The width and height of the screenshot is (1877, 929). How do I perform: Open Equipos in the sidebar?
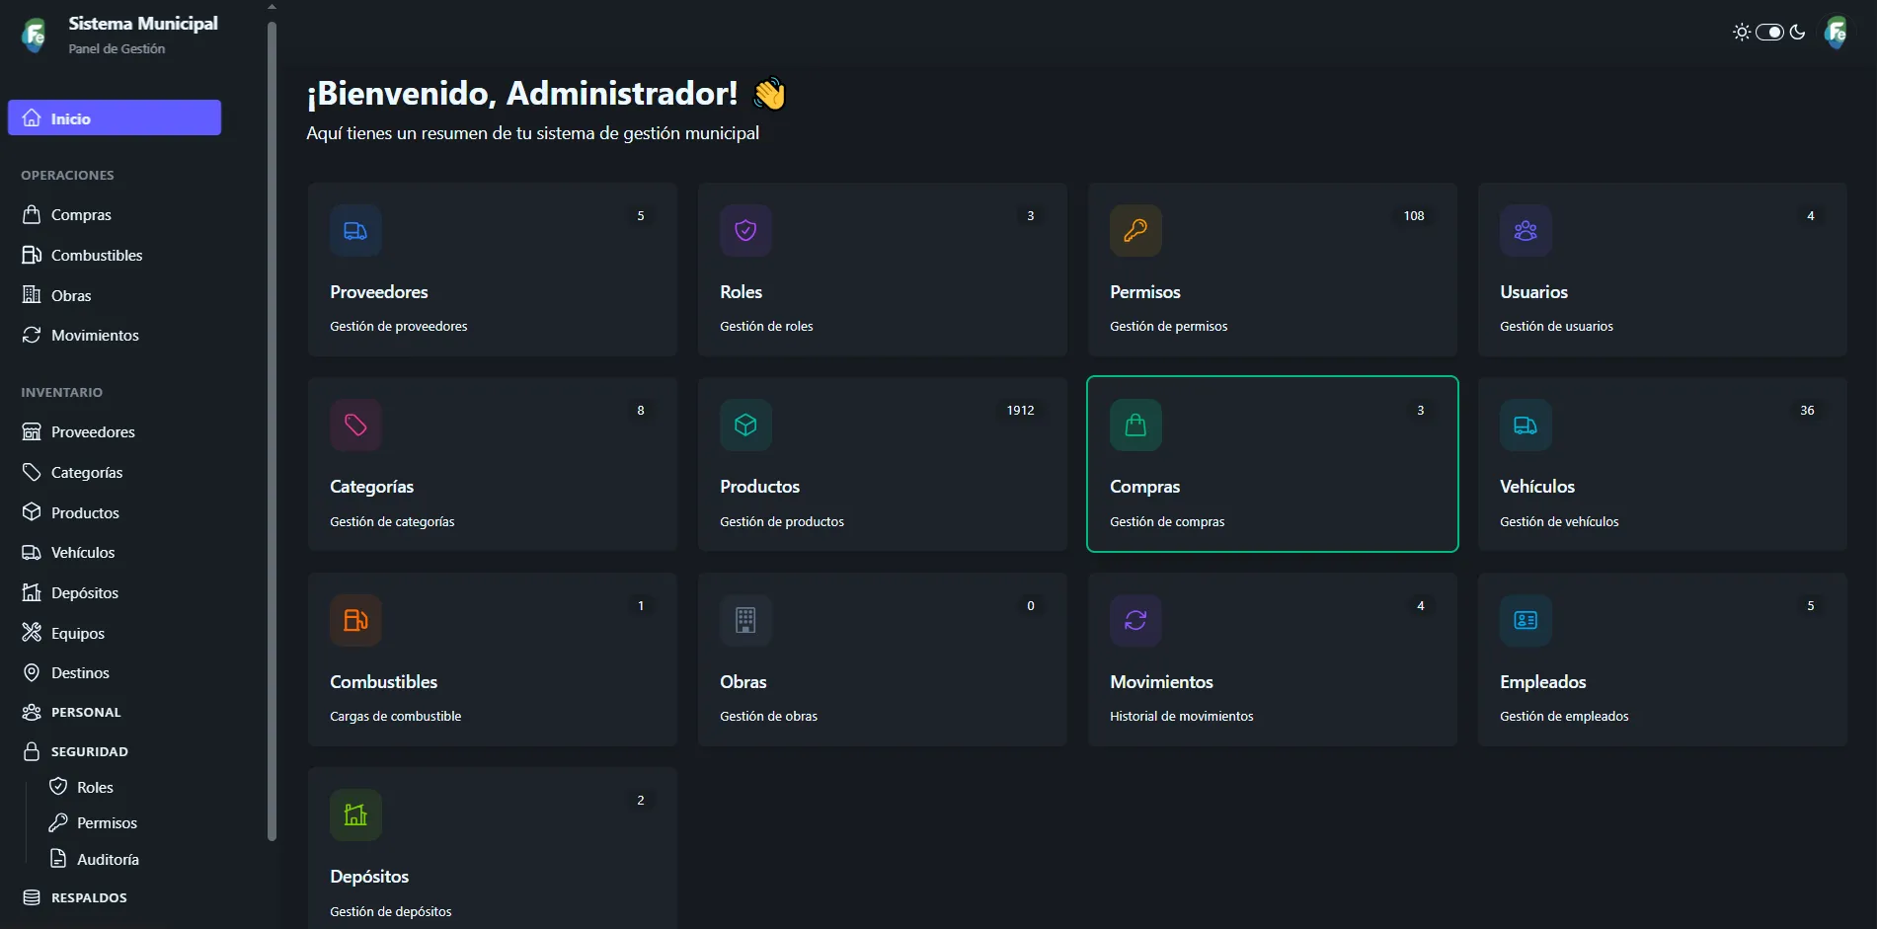[x=115, y=633]
